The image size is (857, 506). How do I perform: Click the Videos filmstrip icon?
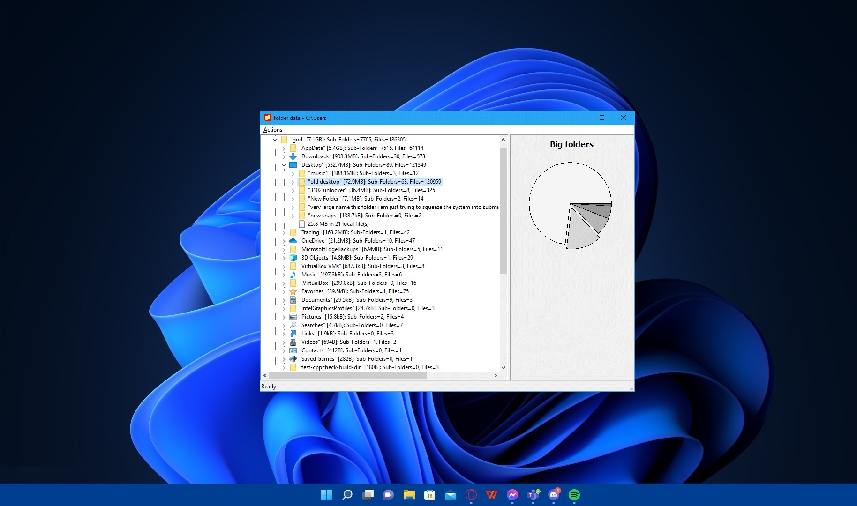[x=293, y=342]
